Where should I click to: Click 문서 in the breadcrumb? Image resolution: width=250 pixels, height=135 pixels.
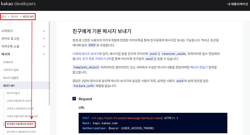tap(4, 17)
